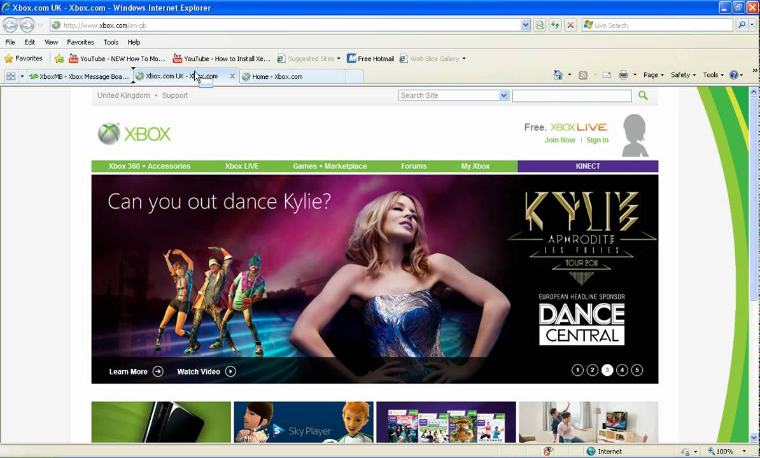
Task: Open the Forums nav item
Action: coord(414,166)
